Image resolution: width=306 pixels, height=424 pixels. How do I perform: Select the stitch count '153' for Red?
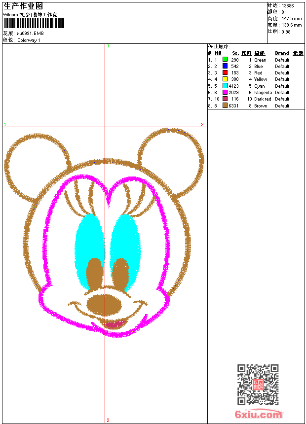point(235,73)
